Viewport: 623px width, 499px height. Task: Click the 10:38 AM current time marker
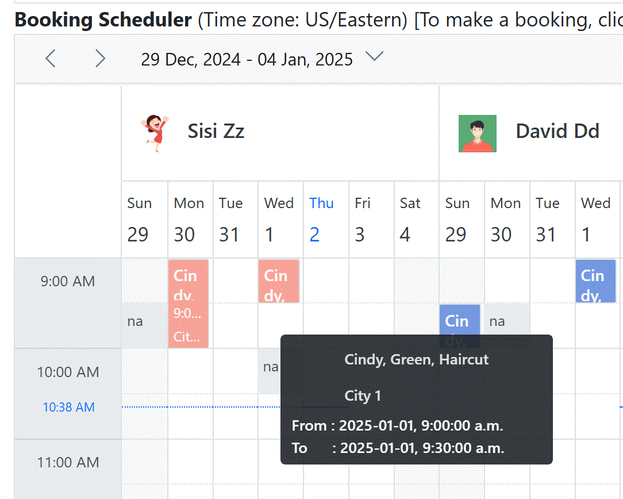[68, 408]
